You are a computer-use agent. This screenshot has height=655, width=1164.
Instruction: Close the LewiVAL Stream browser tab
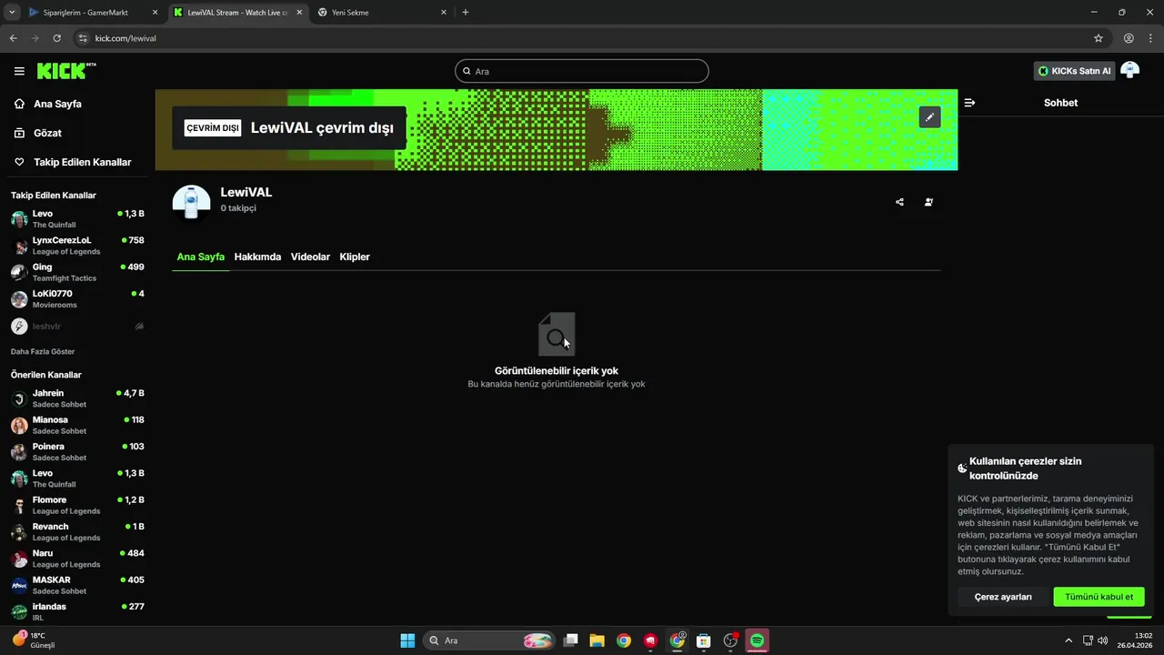299,13
